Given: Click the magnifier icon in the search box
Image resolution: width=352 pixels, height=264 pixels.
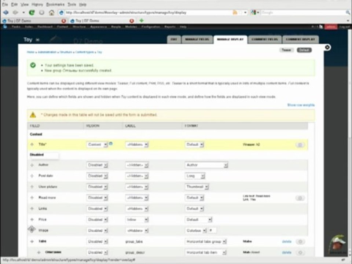Looking at the screenshot, I should pos(348,12).
